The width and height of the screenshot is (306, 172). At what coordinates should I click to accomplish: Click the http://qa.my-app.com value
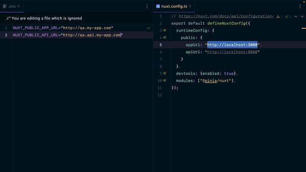click(87, 28)
